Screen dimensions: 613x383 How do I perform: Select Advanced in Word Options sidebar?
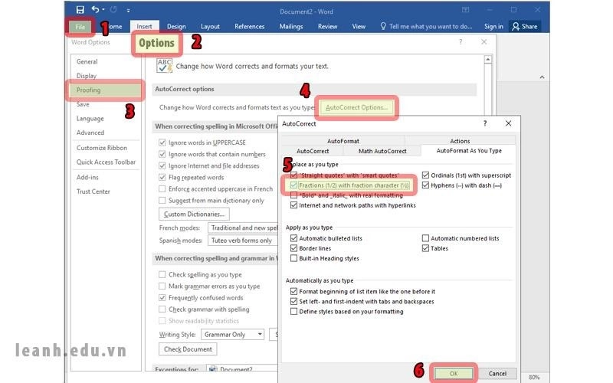pyautogui.click(x=90, y=133)
